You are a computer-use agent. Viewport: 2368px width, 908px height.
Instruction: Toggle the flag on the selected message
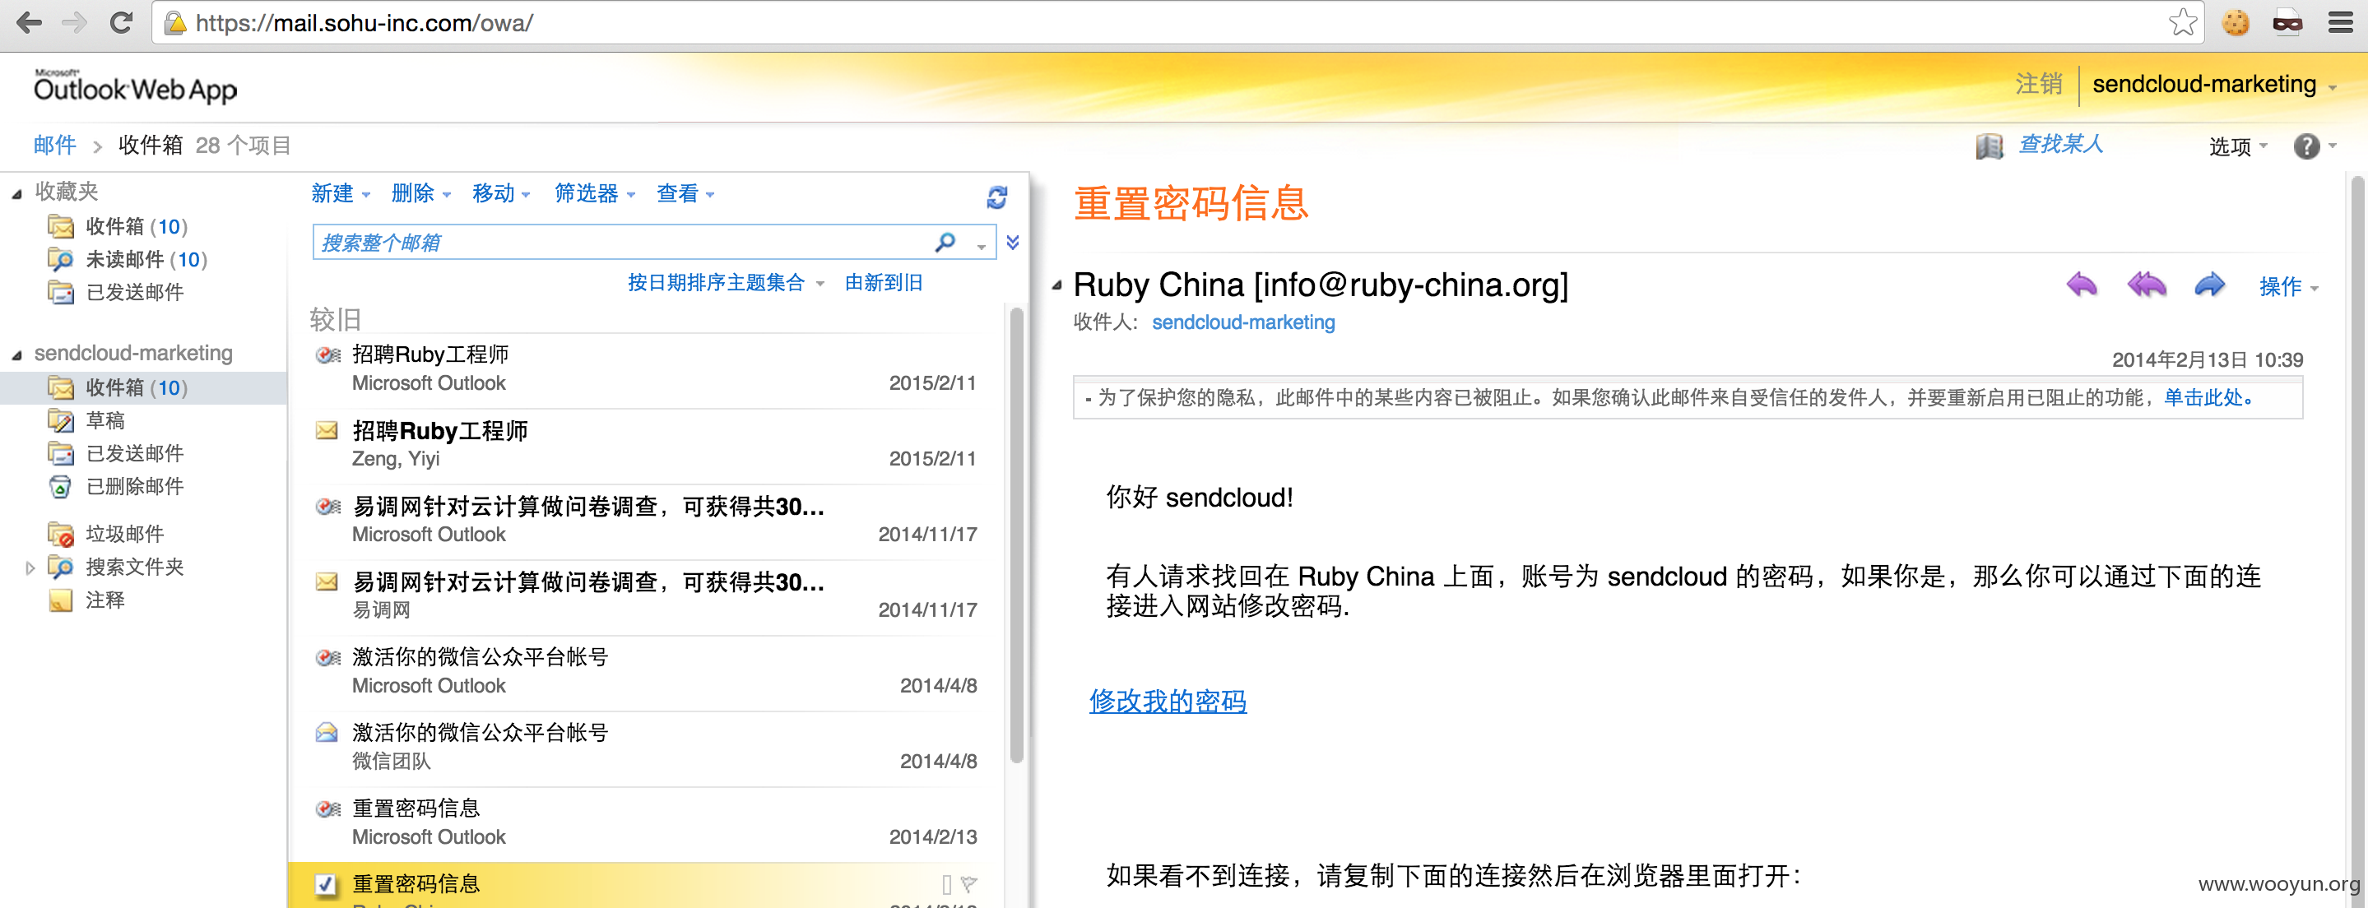point(969,884)
